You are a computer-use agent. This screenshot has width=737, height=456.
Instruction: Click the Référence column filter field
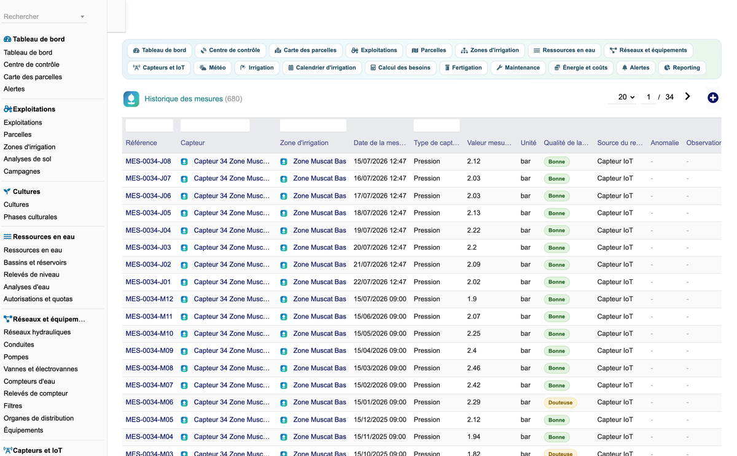click(149, 126)
